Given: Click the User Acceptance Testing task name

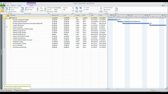Looking at the screenshot, I should point(19,44).
